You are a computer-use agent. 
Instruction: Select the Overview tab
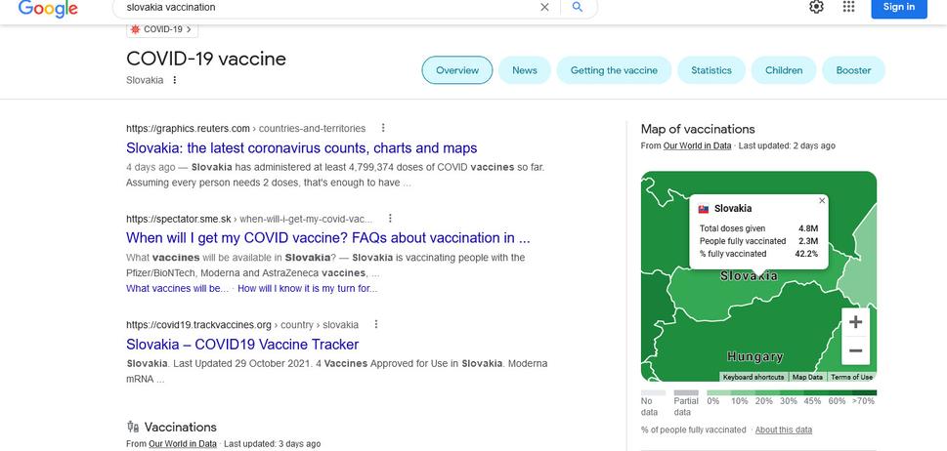point(457,70)
